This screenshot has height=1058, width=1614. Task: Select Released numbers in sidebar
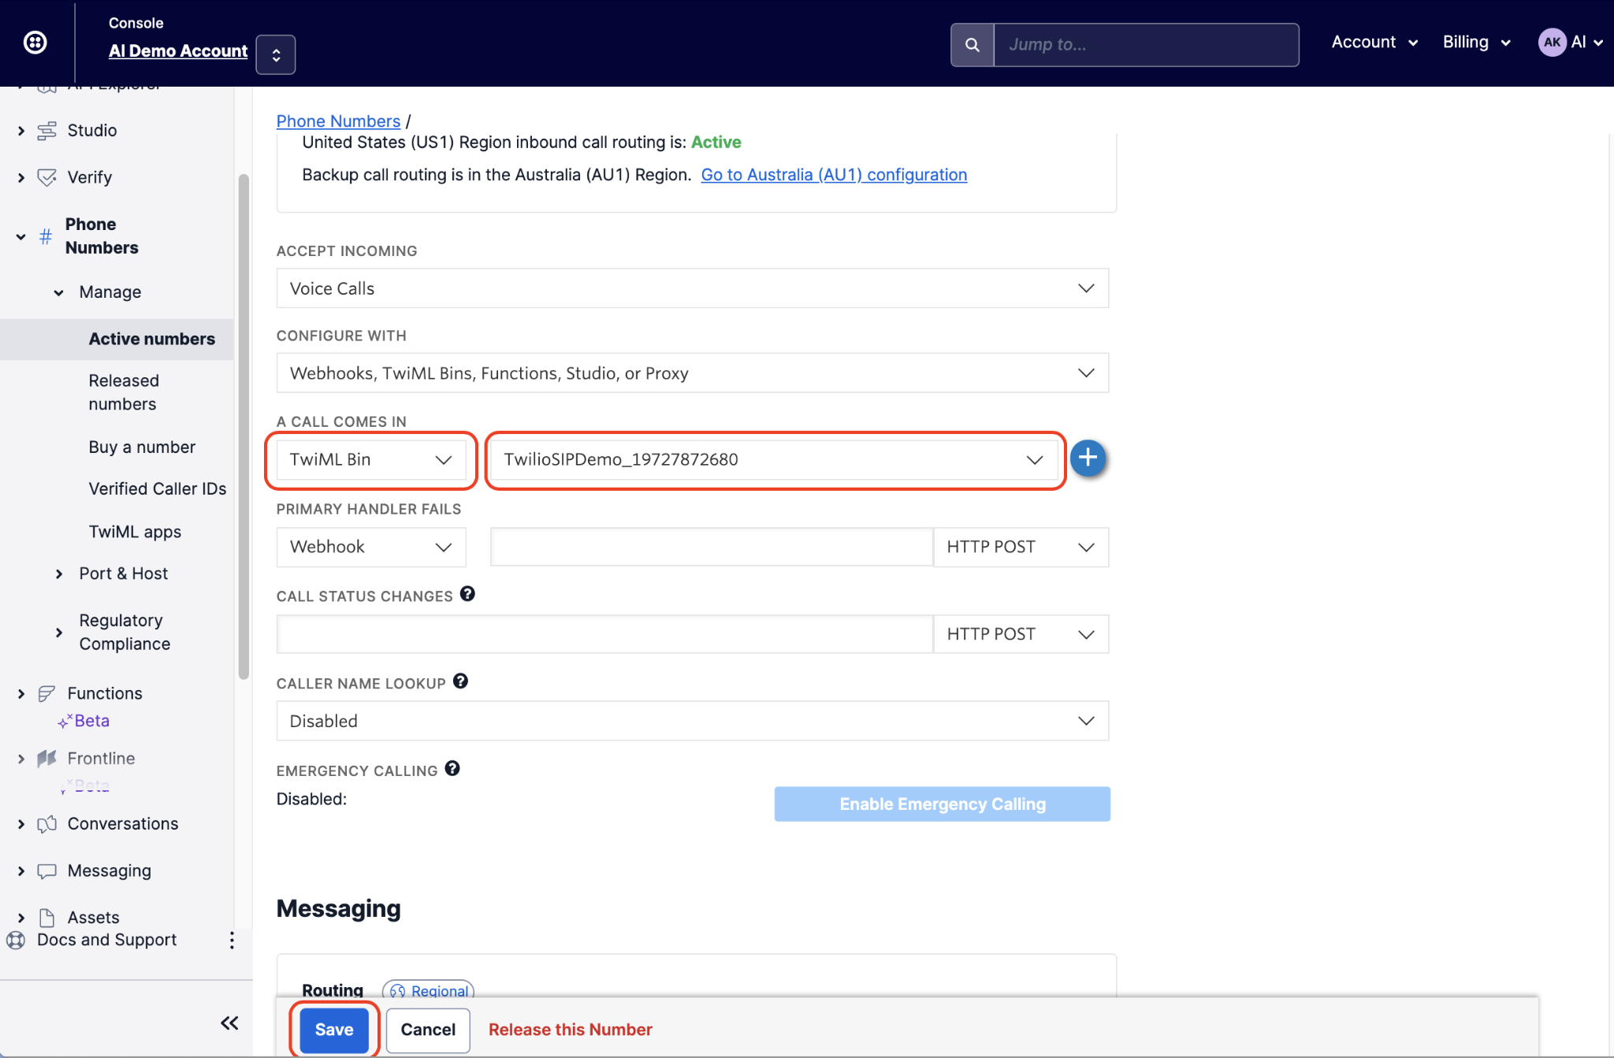coord(124,392)
